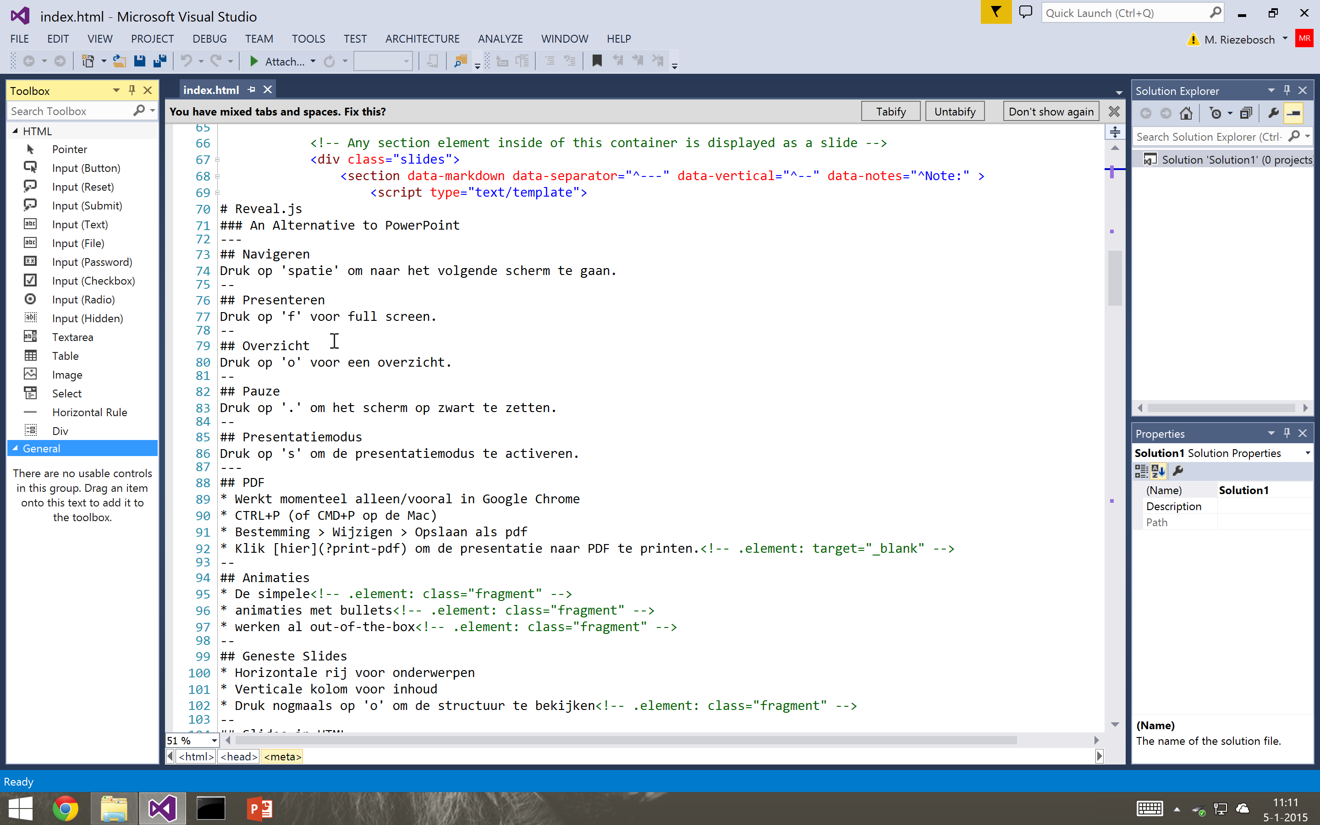
Task: Click Collapse All in Solution Explorer
Action: (1246, 113)
